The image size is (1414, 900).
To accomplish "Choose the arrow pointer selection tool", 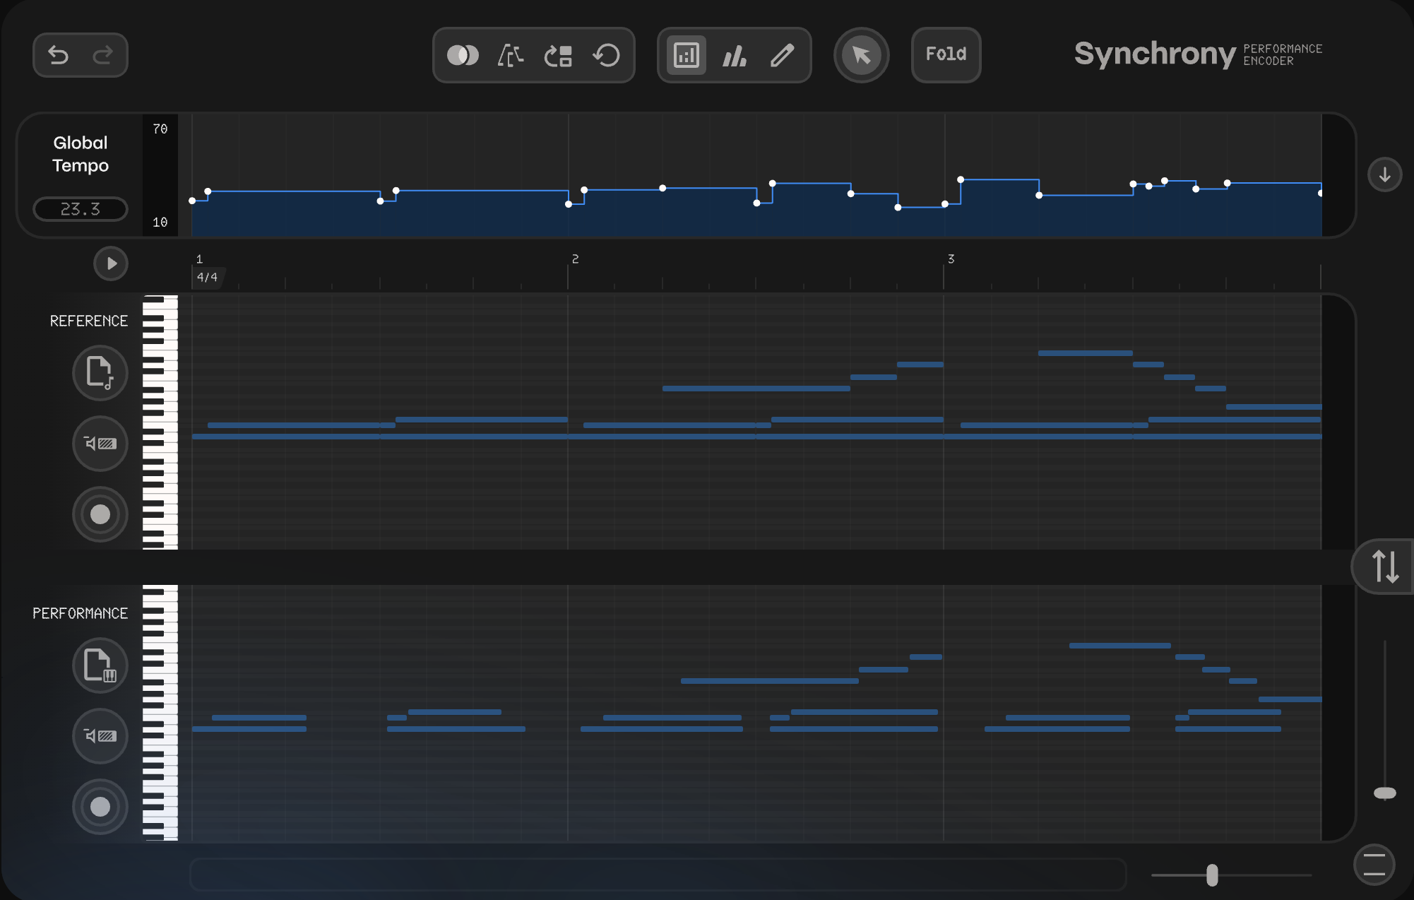I will click(861, 55).
